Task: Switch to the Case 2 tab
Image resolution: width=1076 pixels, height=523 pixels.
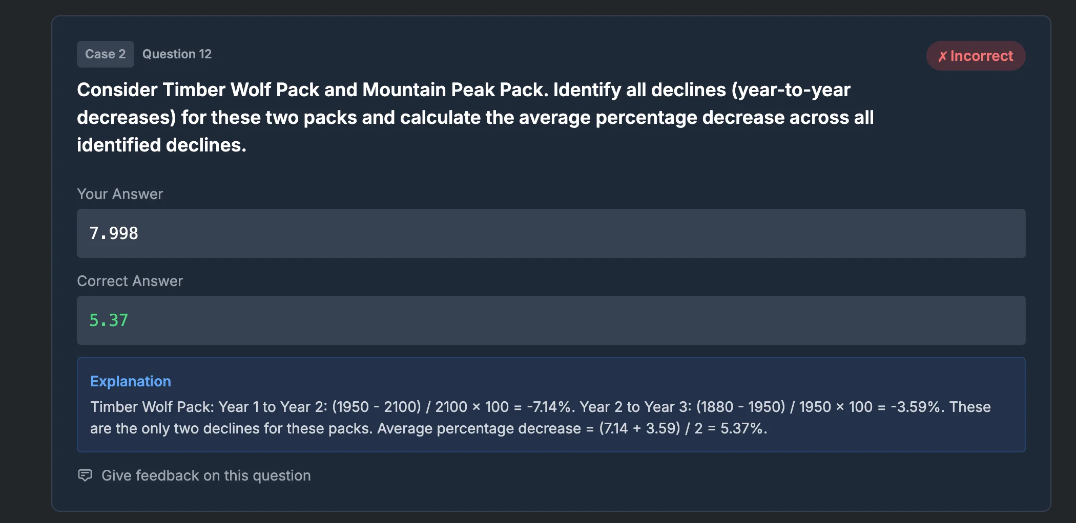Action: 105,54
